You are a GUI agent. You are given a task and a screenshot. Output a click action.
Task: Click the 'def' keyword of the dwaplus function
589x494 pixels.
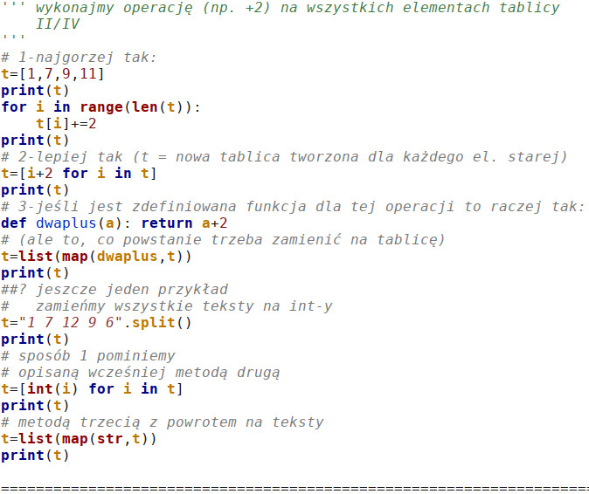click(x=13, y=223)
